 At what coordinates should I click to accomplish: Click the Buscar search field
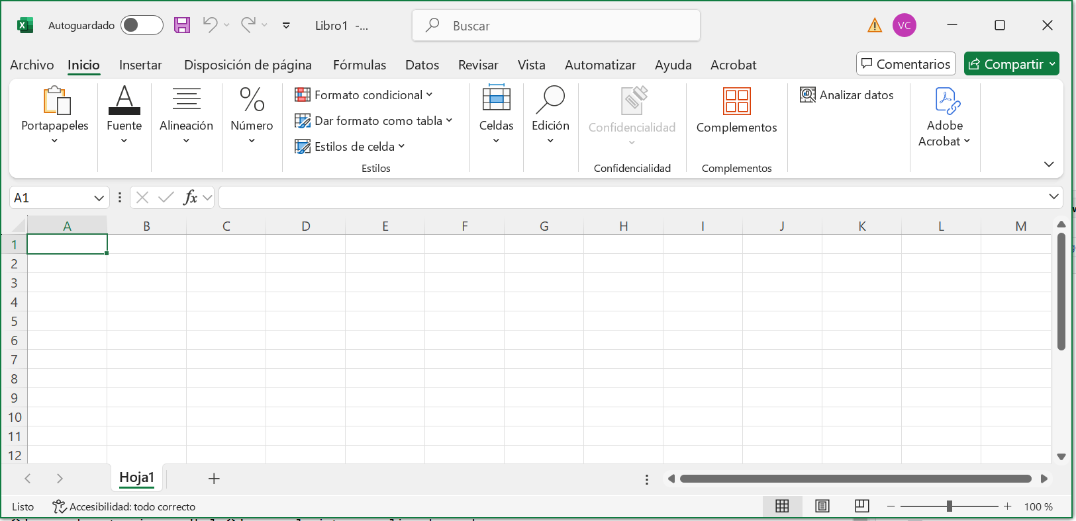556,26
